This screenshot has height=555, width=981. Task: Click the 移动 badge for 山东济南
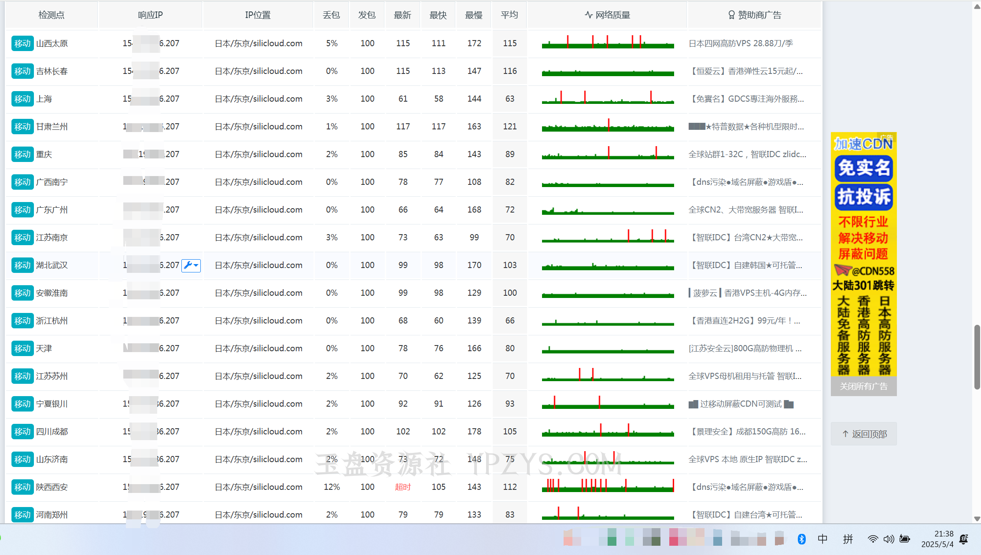[22, 459]
